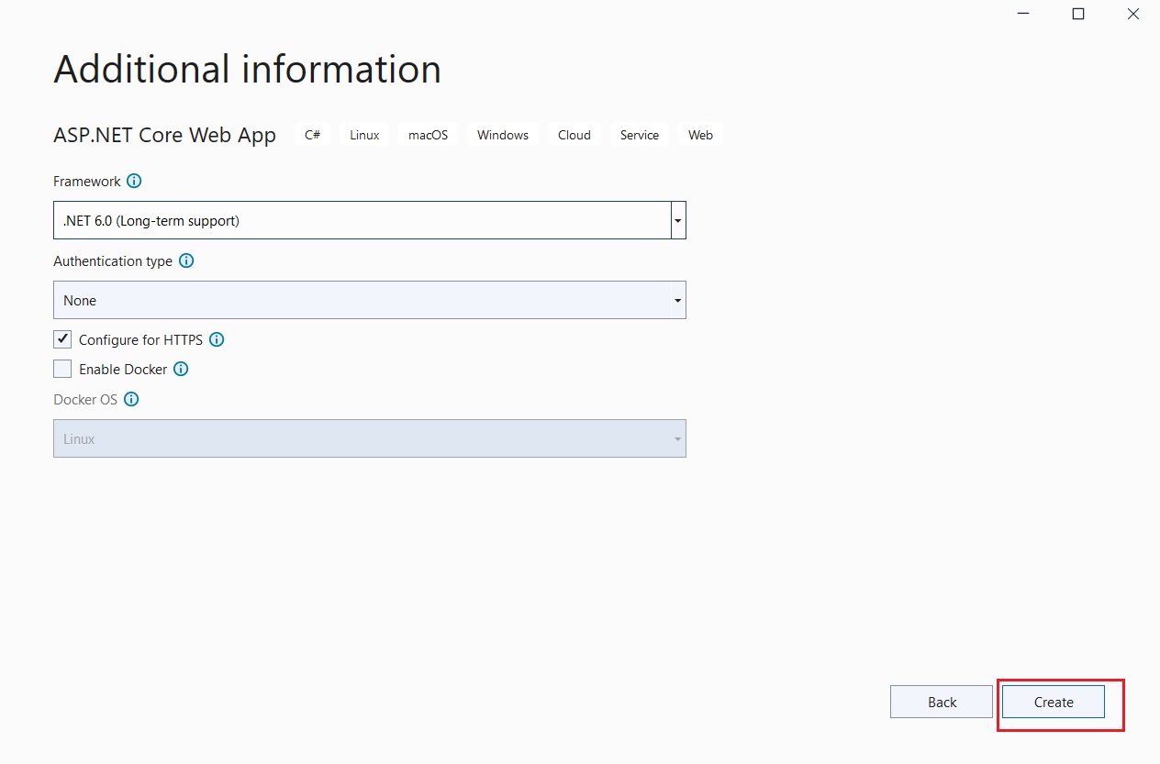Screen dimensions: 1160x764
Task: Go Back to the previous step
Action: coord(942,702)
